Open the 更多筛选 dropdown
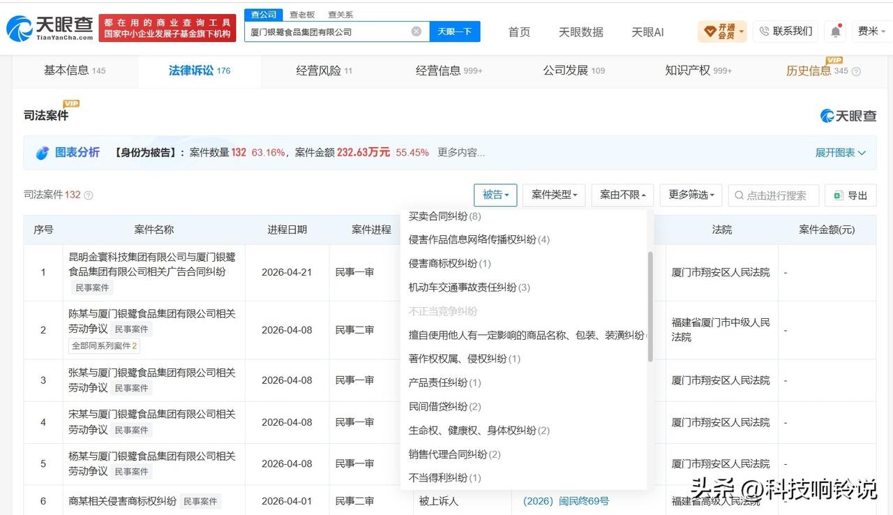This screenshot has height=515, width=893. (x=691, y=195)
